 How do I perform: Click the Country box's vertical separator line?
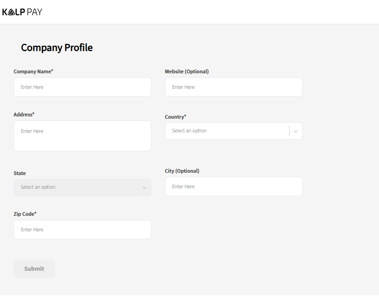point(290,131)
